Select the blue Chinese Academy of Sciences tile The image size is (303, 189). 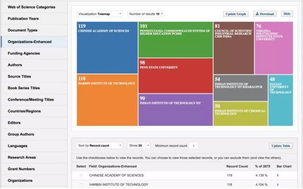click(107, 48)
